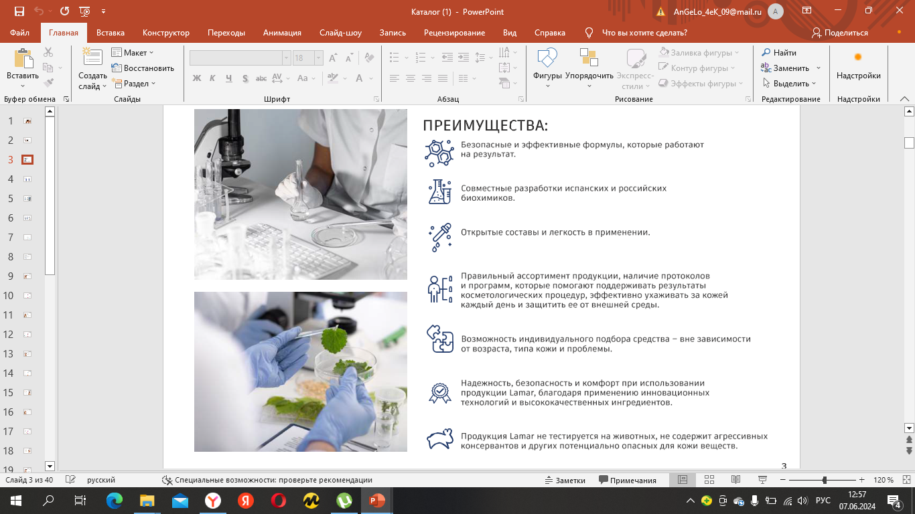Click the zoom slider in status bar
The height and width of the screenshot is (514, 915).
coord(824,480)
